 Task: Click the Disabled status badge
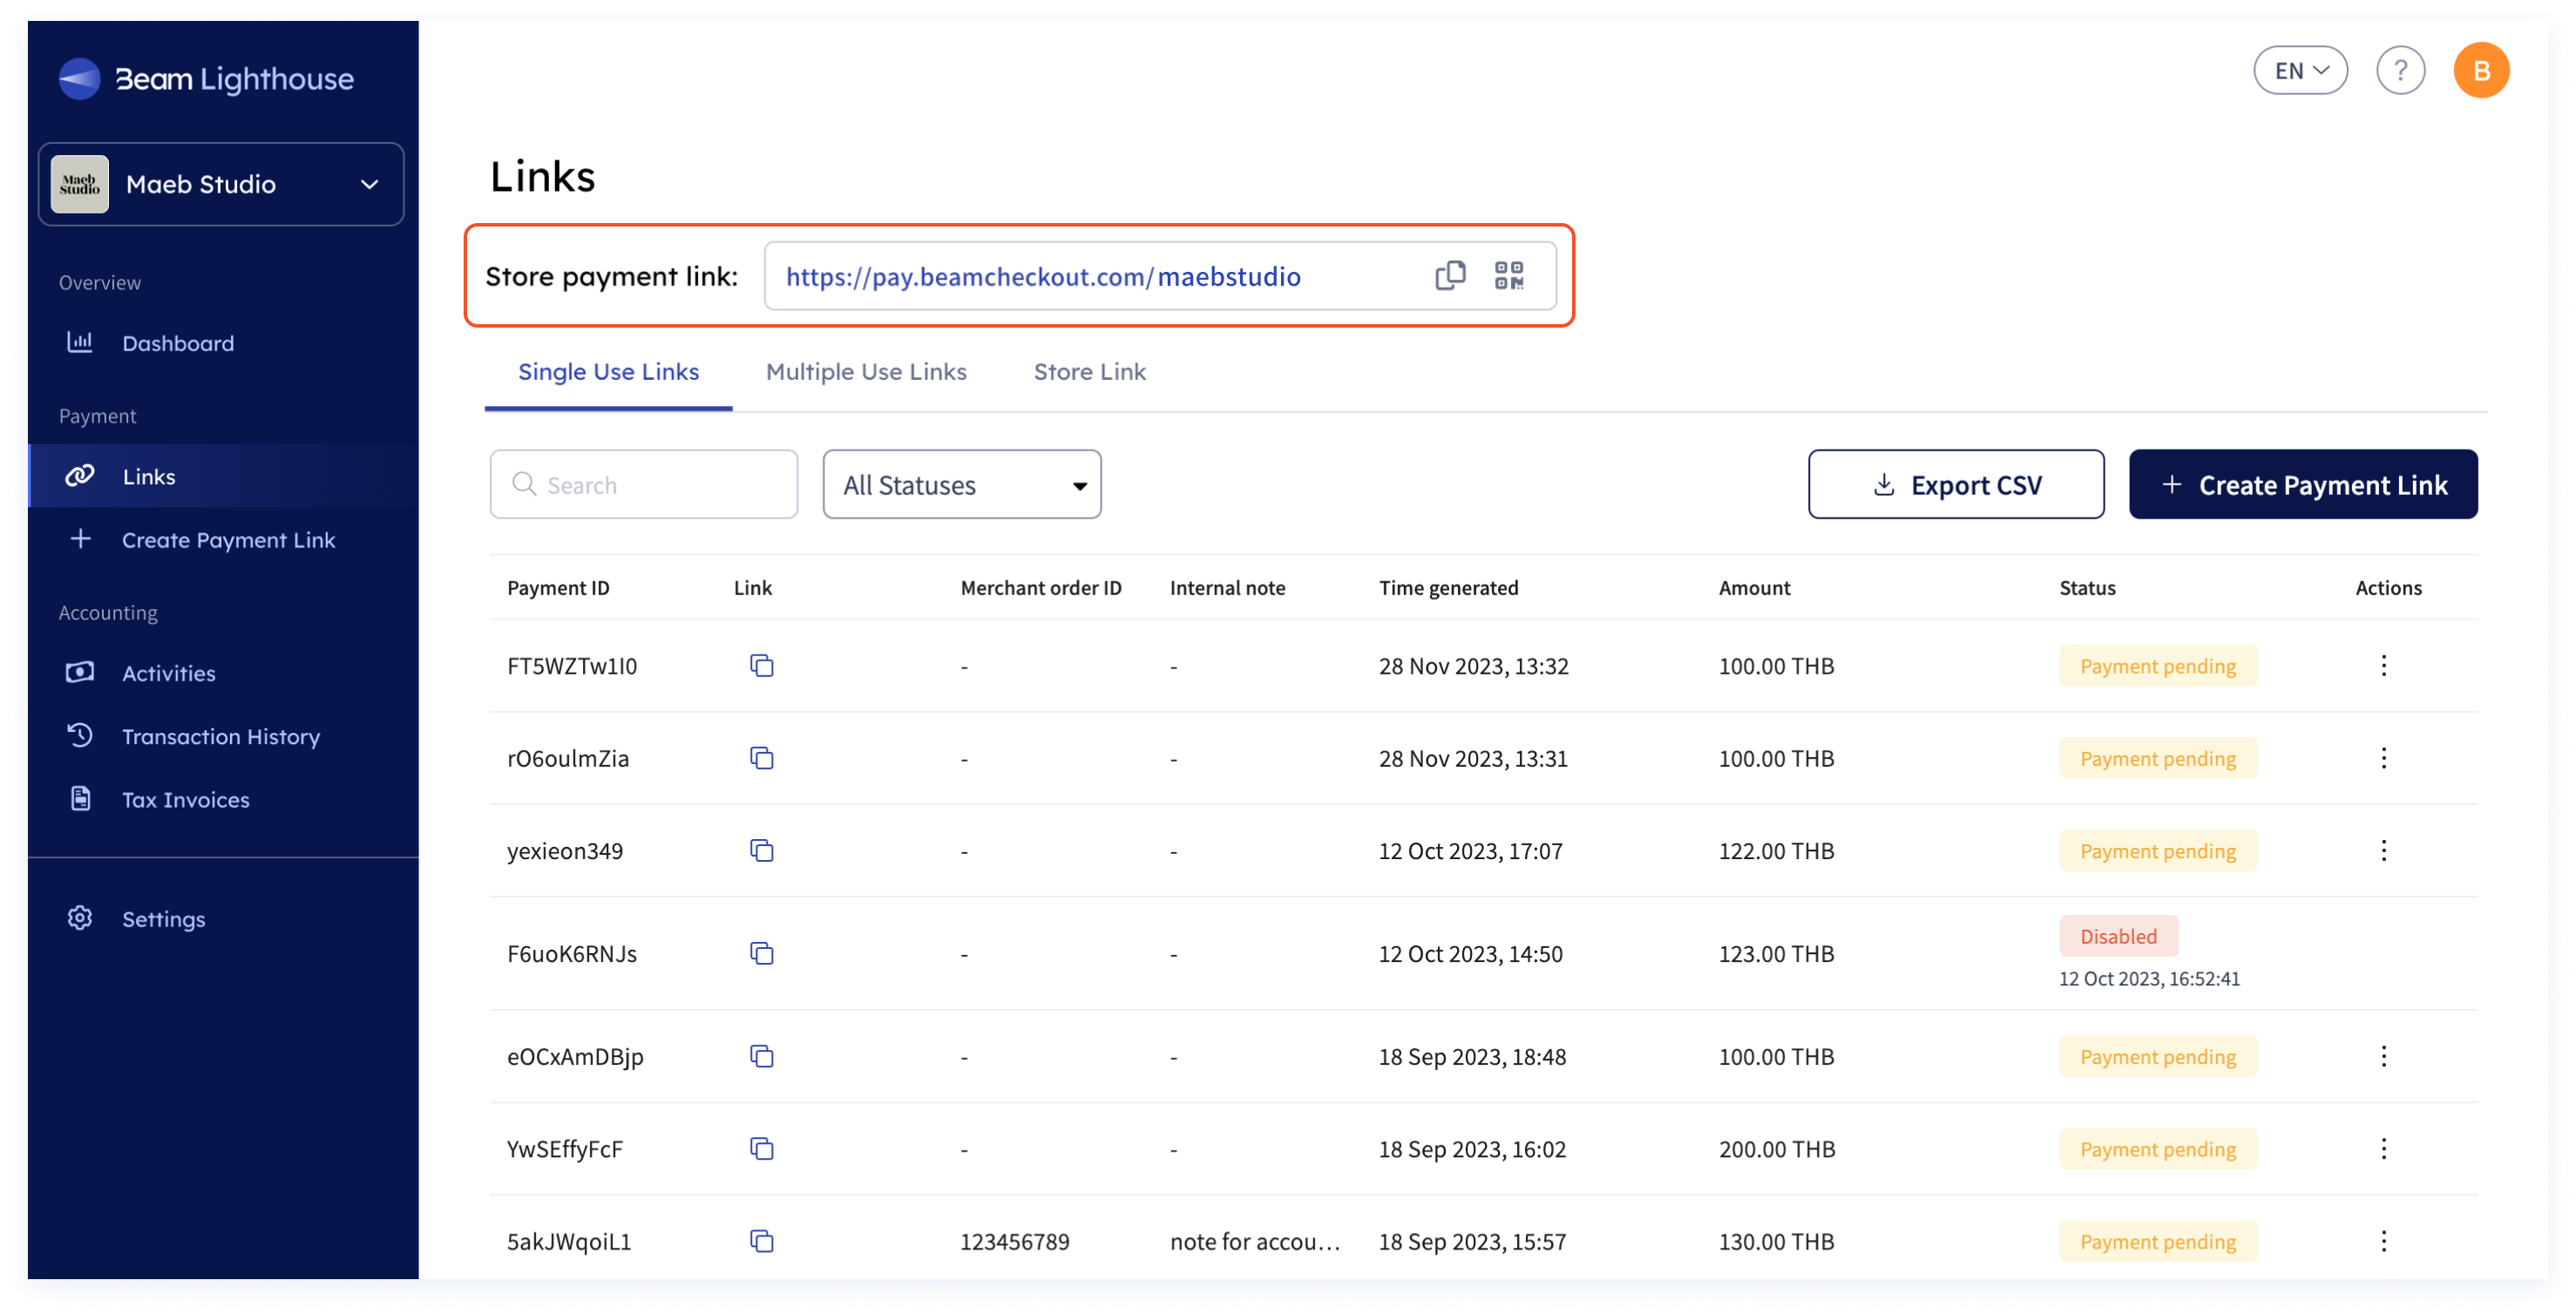pyautogui.click(x=2118, y=937)
